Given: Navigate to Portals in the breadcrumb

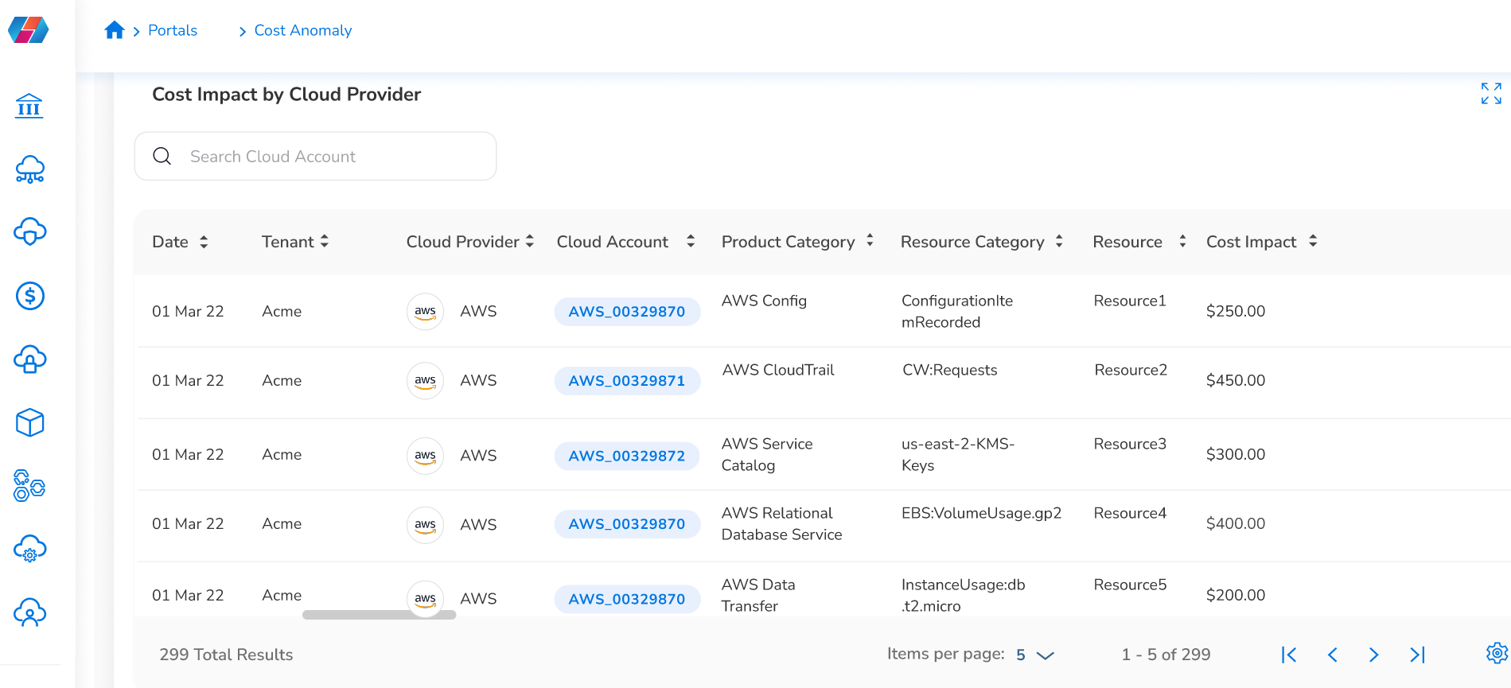Looking at the screenshot, I should pyautogui.click(x=173, y=30).
